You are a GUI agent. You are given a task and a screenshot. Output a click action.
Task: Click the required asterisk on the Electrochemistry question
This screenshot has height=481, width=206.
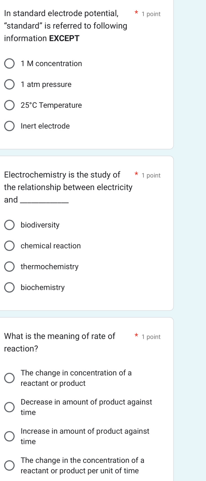136,174
